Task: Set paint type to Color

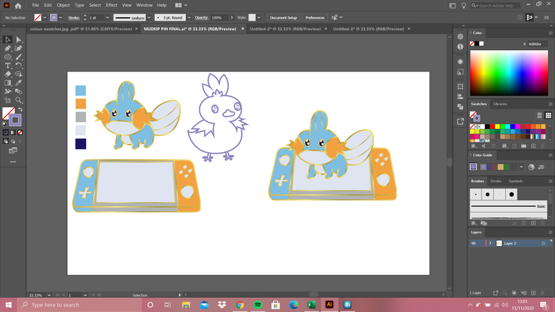Action: click(x=6, y=132)
